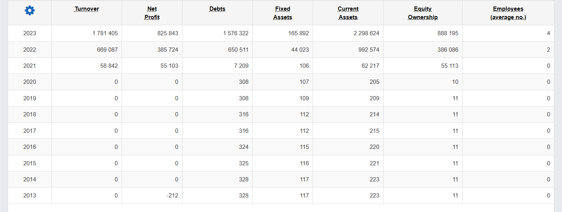Click the Debts column header
The image size is (562, 212).
218,9
